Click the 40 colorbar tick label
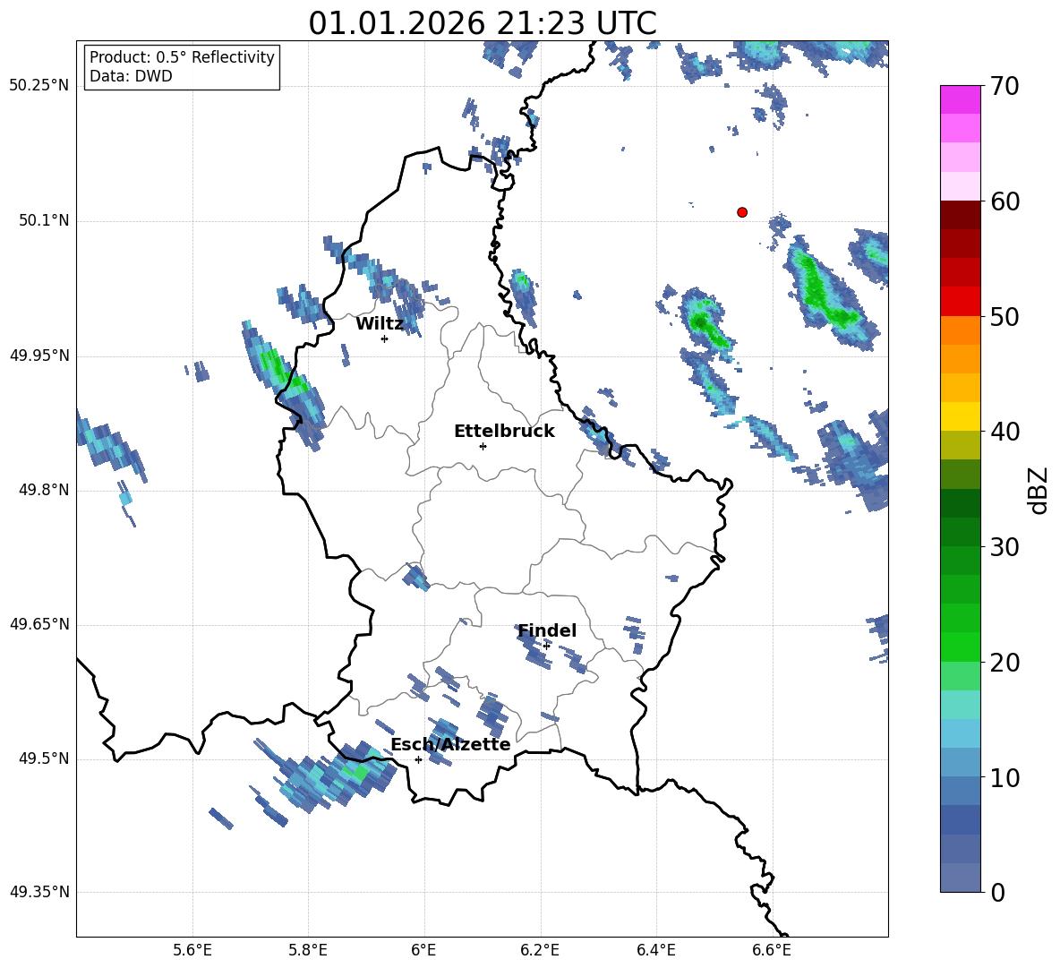 [x=1004, y=432]
